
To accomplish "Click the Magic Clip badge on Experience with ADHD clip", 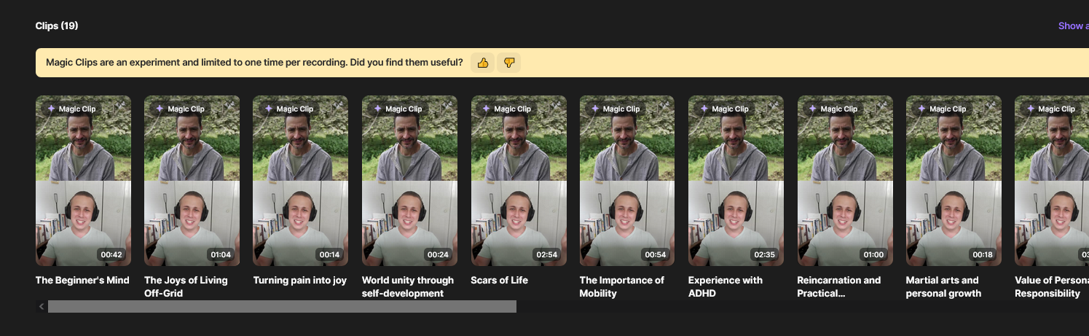I will (724, 109).
